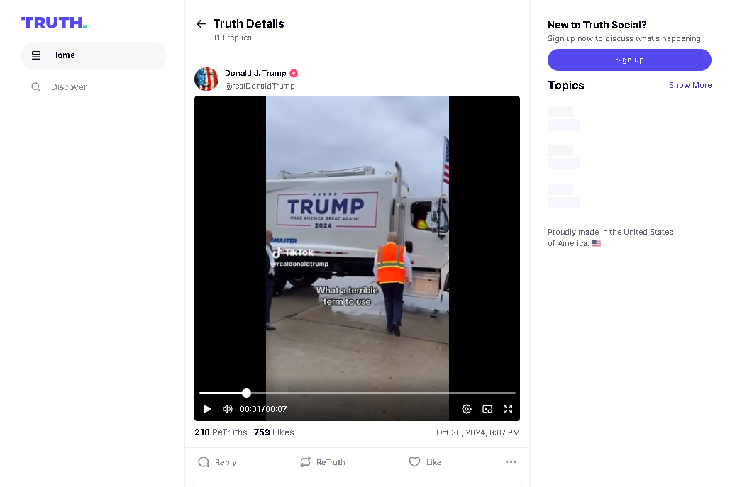747x487 pixels.
Task: Open the @realDonaldTrump handle link
Action: click(x=260, y=86)
